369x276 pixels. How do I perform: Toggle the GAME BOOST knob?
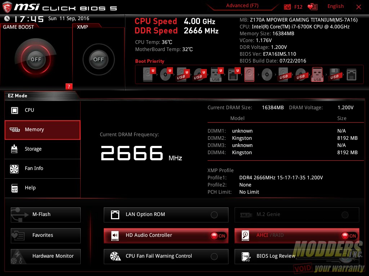36,59
